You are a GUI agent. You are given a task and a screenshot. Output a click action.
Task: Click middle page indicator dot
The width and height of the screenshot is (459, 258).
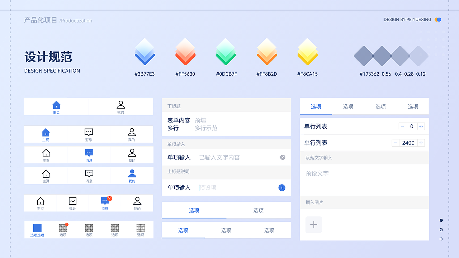coord(441,230)
